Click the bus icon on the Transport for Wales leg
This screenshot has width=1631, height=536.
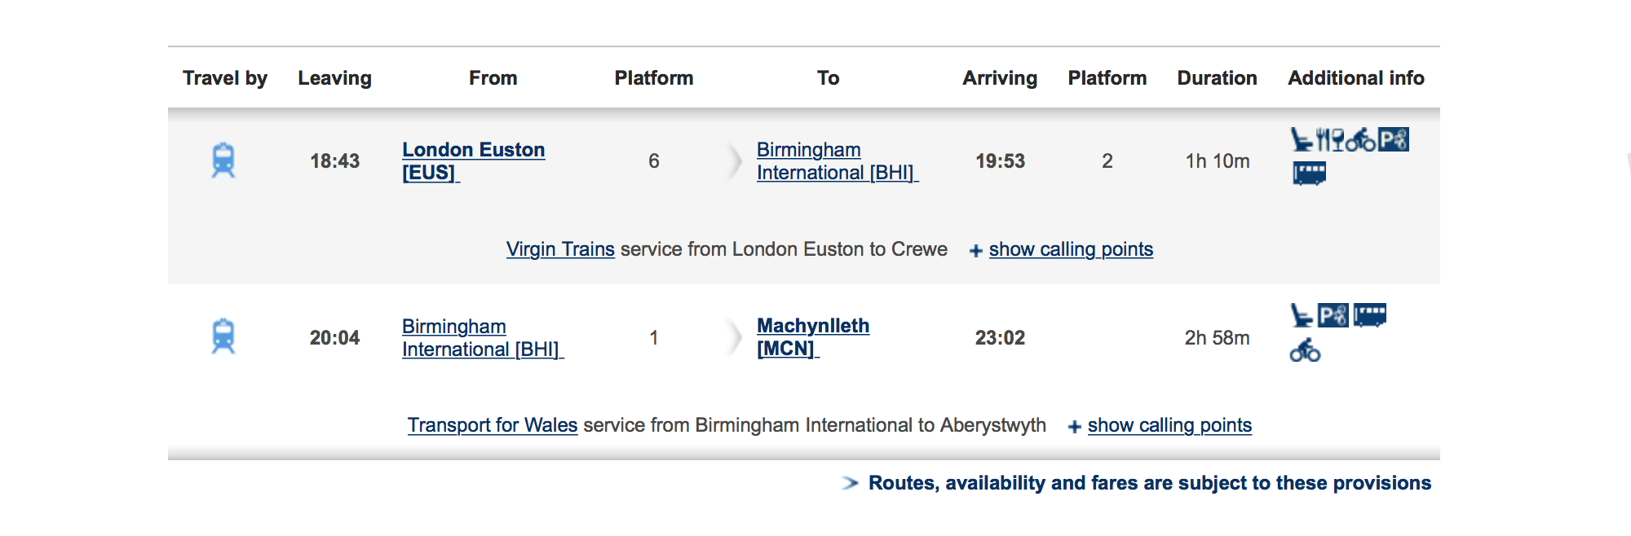coord(1370,315)
